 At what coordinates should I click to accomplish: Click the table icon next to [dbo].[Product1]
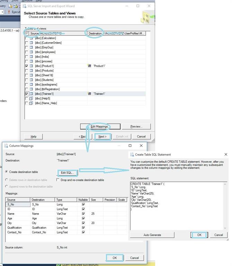31,66
